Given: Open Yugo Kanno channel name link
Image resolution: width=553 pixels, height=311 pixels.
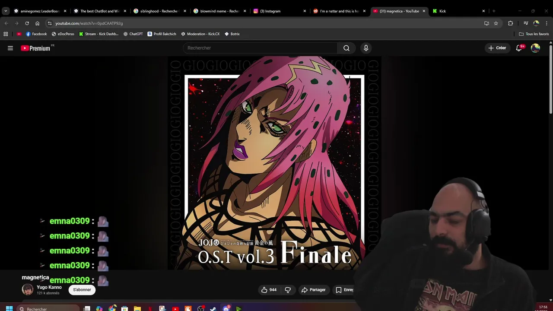Looking at the screenshot, I should (49, 287).
